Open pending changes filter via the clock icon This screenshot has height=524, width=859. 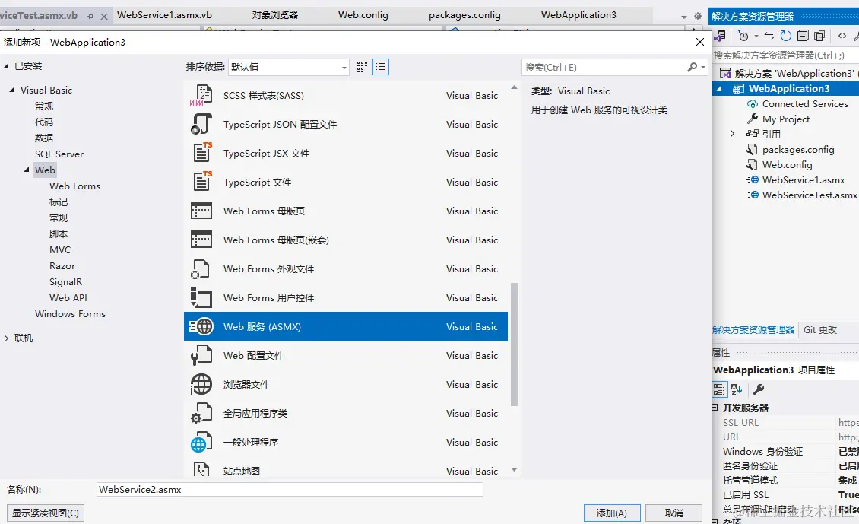tap(744, 36)
